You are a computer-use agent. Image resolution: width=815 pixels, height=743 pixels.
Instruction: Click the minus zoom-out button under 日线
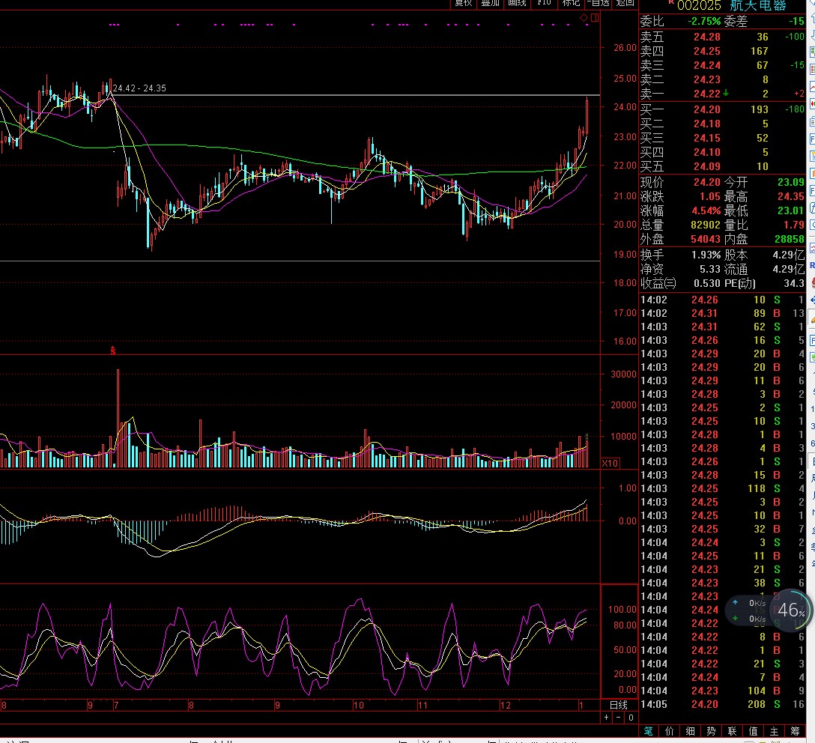[619, 718]
